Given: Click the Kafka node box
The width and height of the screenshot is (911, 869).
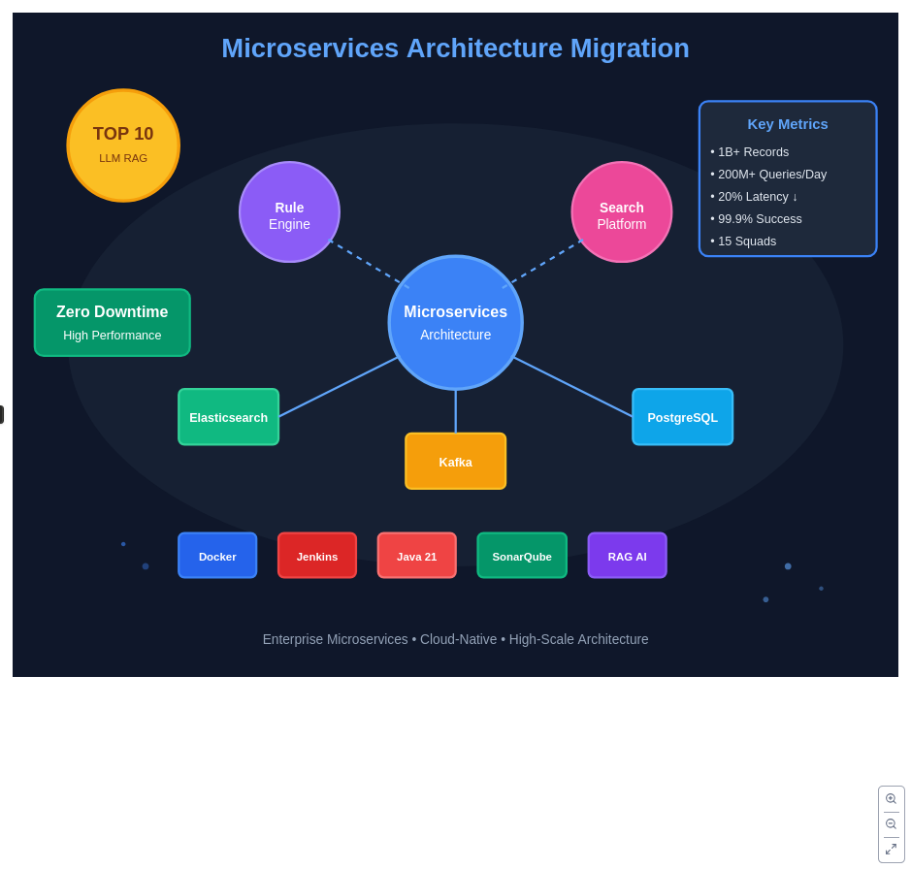Looking at the screenshot, I should 455,462.
